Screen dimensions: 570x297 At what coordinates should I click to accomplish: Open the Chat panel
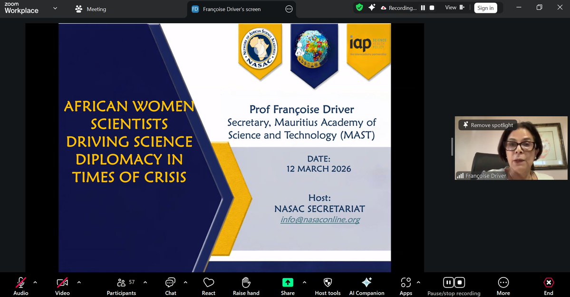(170, 284)
